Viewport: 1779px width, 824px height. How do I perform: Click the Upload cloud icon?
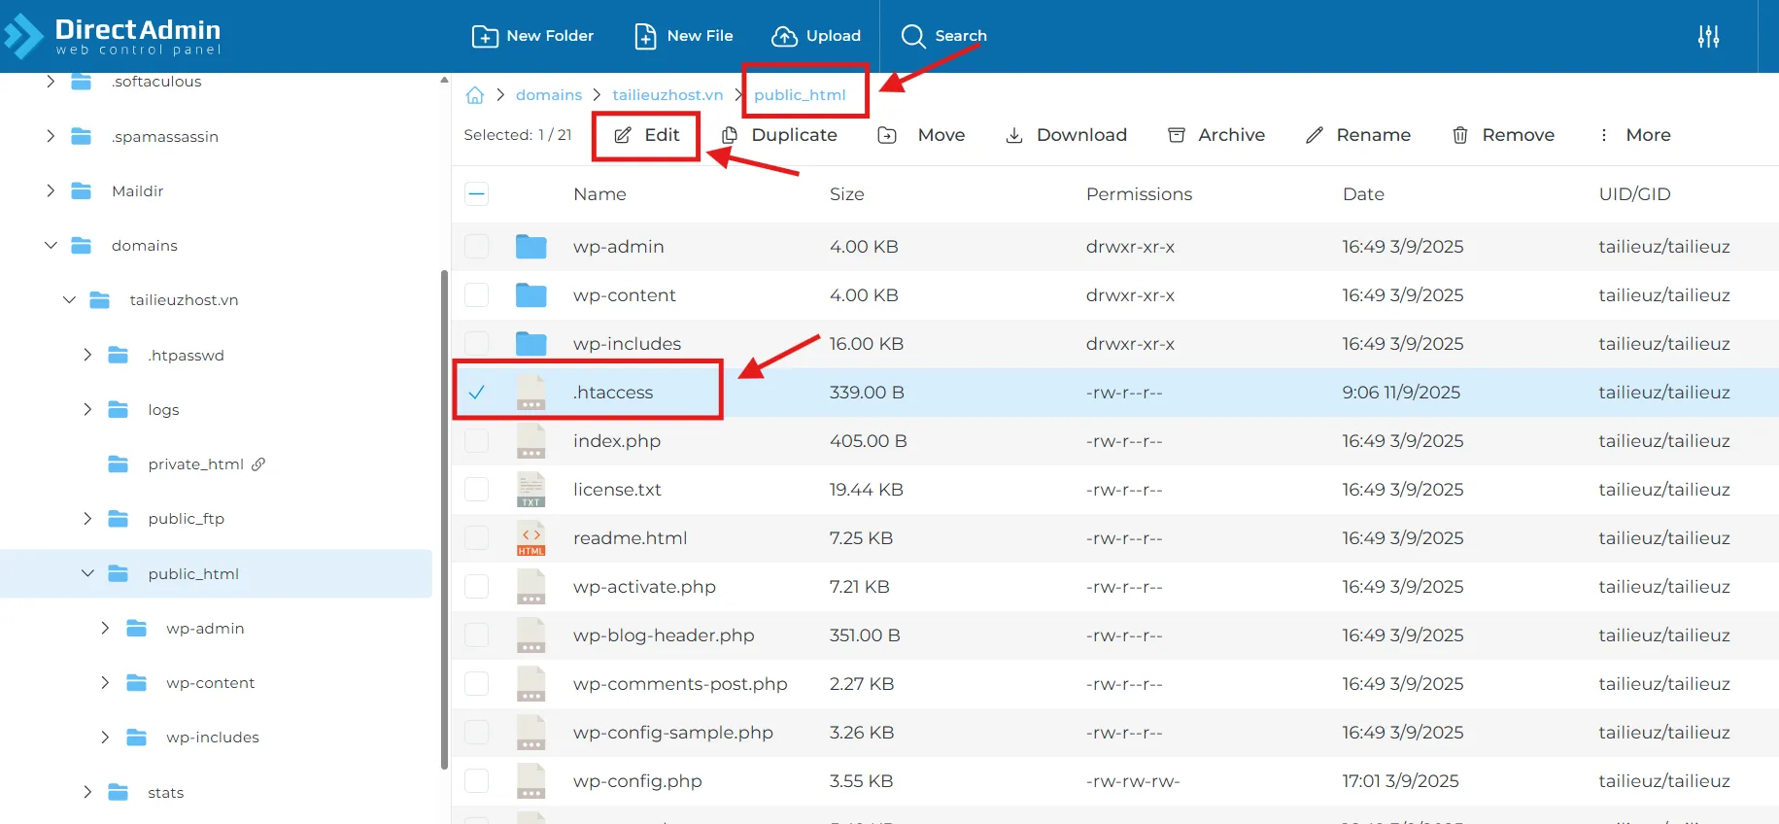point(784,37)
